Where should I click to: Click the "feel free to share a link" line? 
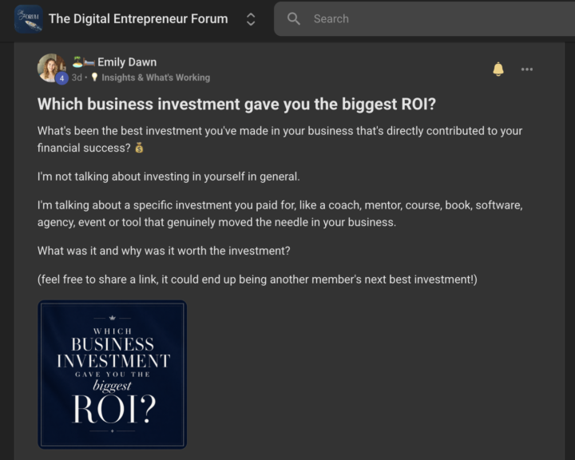[257, 280]
